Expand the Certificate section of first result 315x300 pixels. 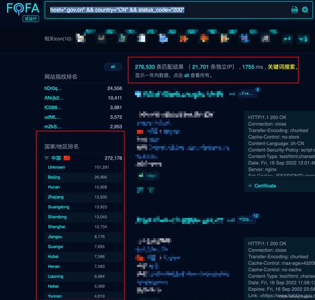pos(262,186)
